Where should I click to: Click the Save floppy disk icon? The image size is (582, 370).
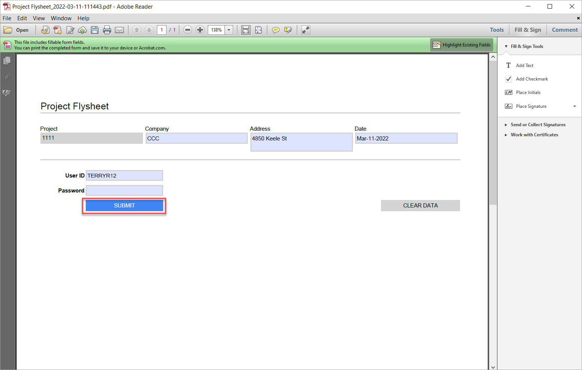pos(95,30)
